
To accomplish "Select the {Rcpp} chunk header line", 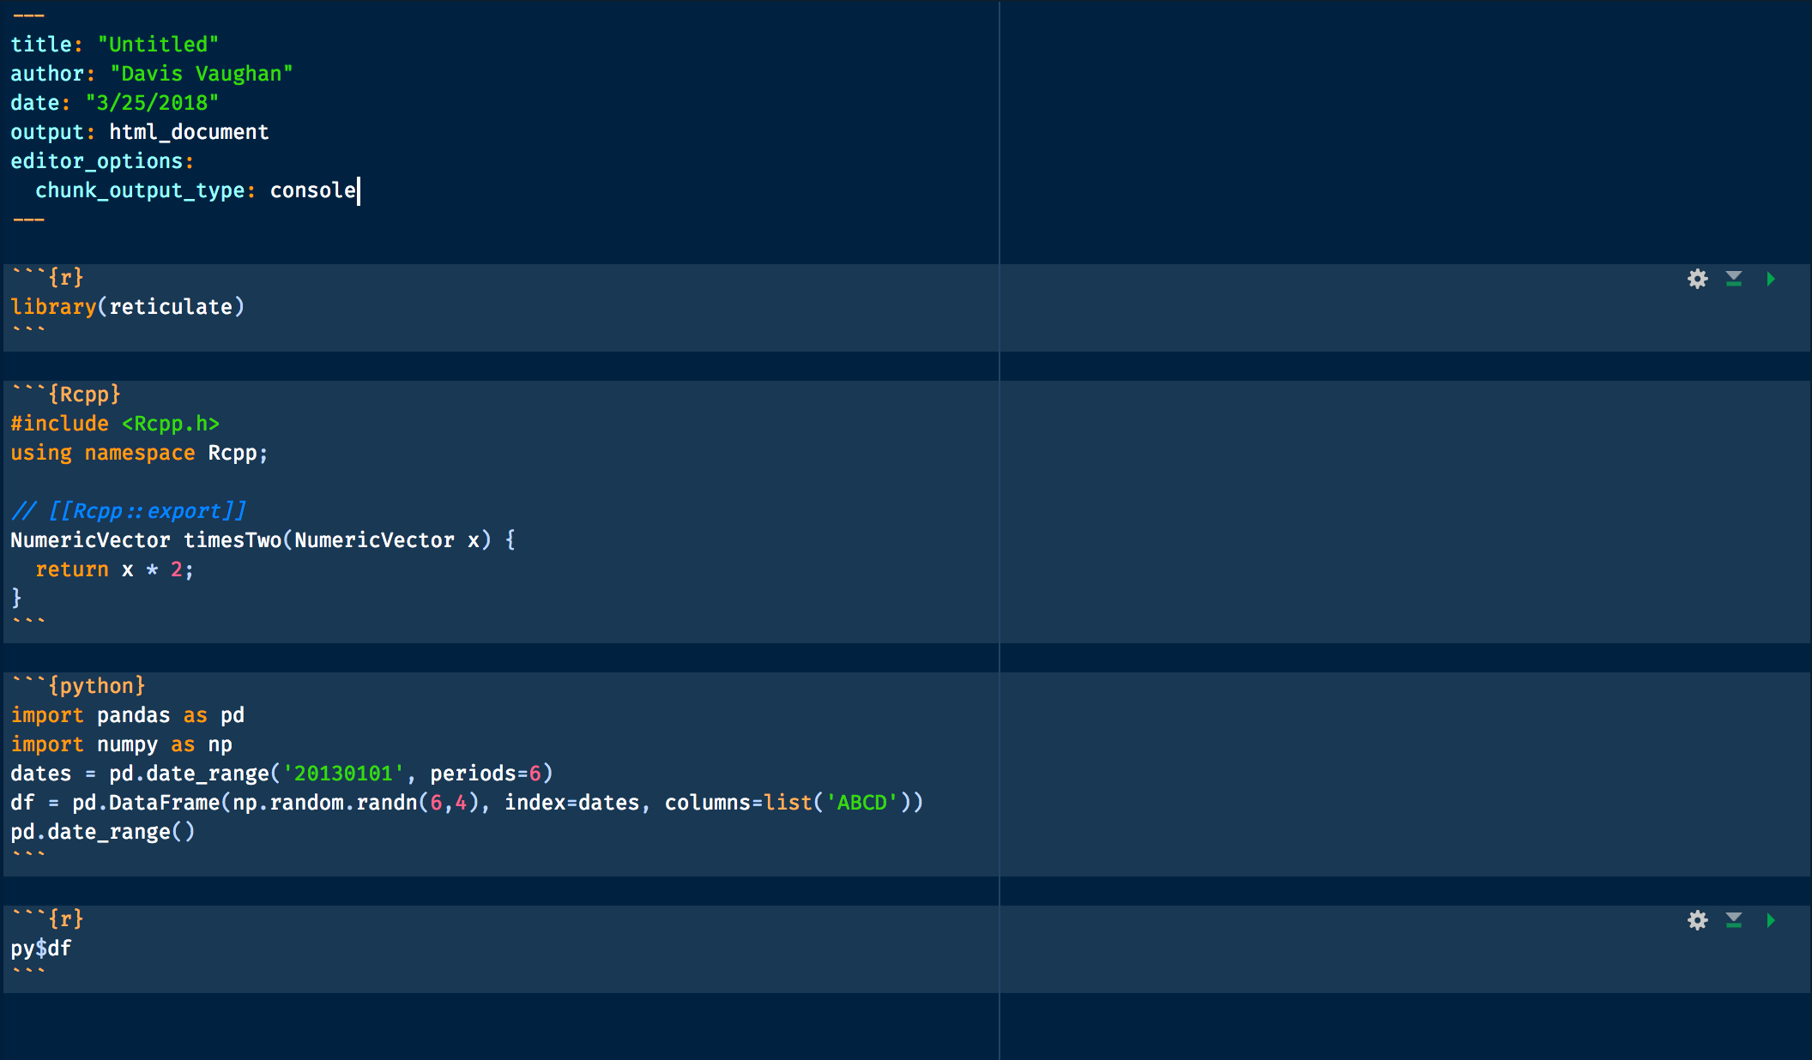I will (x=65, y=394).
